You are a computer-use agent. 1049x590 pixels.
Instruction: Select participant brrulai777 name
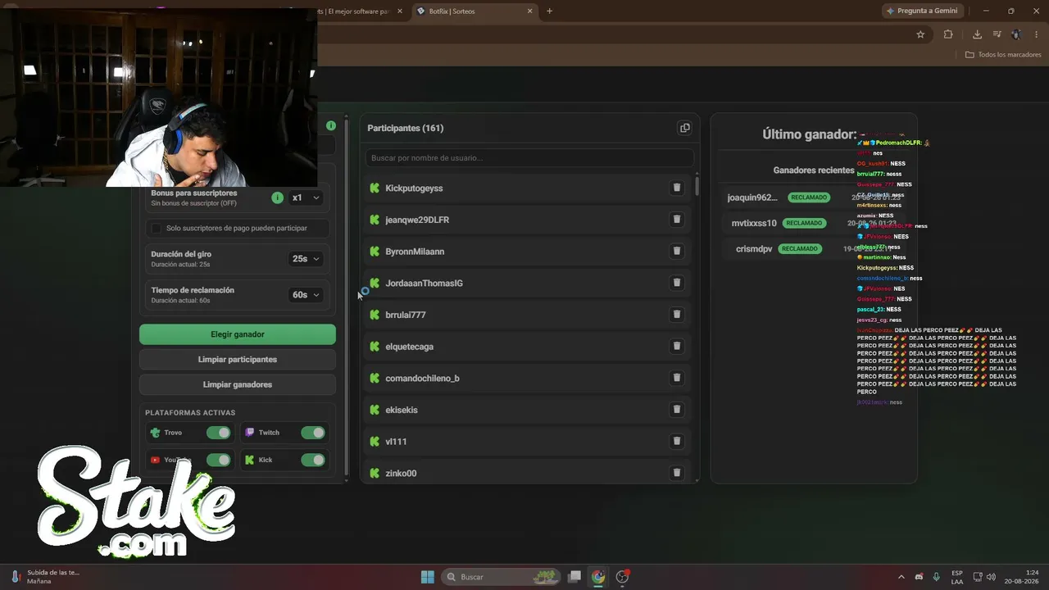tap(406, 315)
